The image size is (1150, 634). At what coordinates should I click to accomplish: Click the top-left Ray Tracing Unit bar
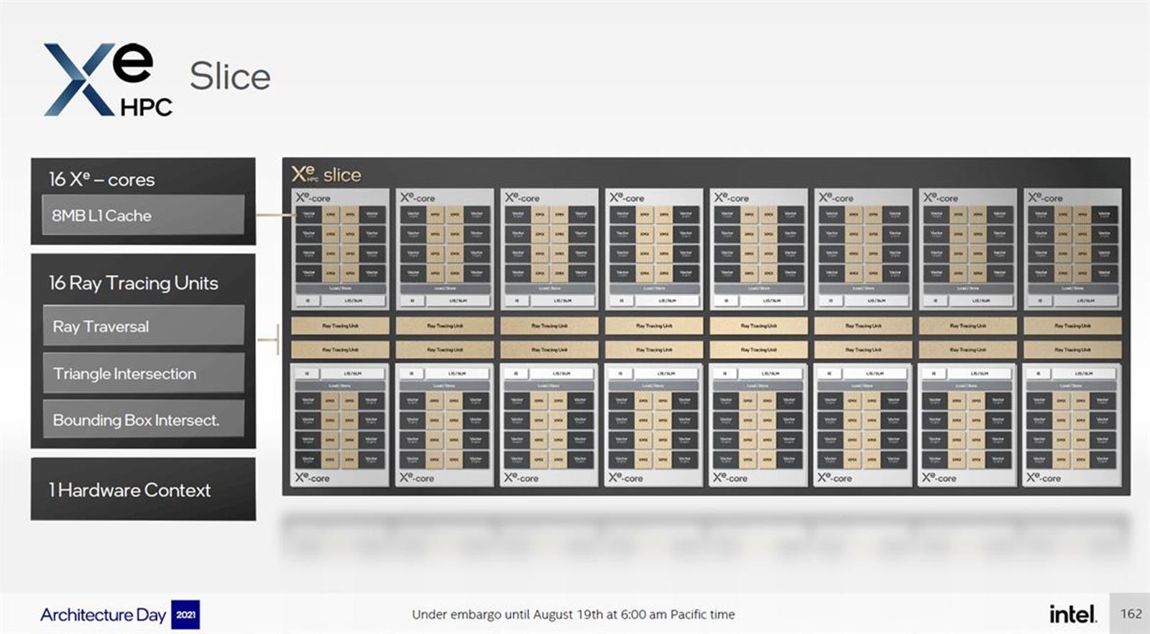[340, 326]
